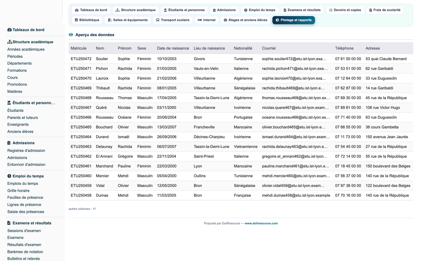Click the eye icon beside Aperçu des données
Screen dimensions: 421x261
pyautogui.click(x=71, y=35)
